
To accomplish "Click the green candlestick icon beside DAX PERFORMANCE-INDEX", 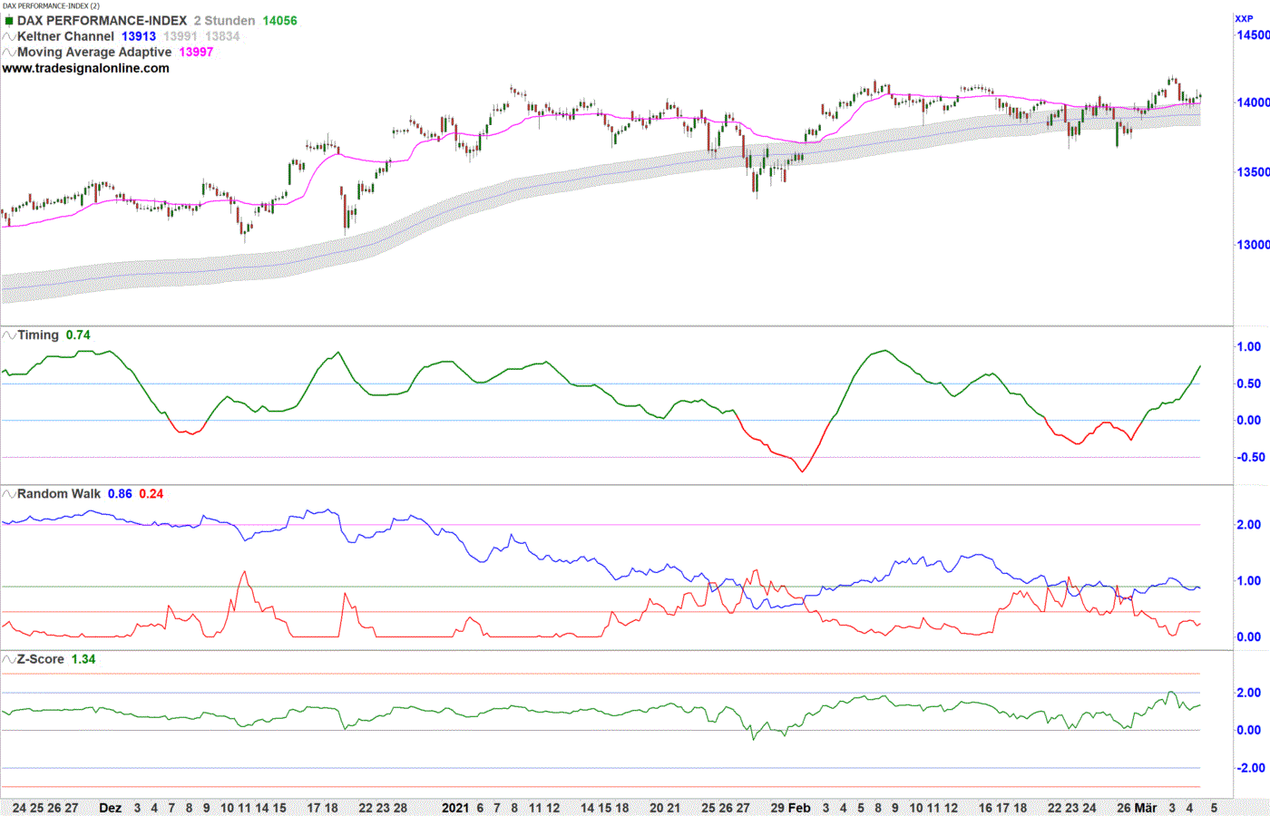I will click(9, 21).
